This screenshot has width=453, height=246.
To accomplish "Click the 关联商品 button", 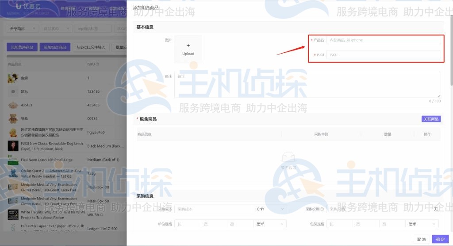I will 431,119.
